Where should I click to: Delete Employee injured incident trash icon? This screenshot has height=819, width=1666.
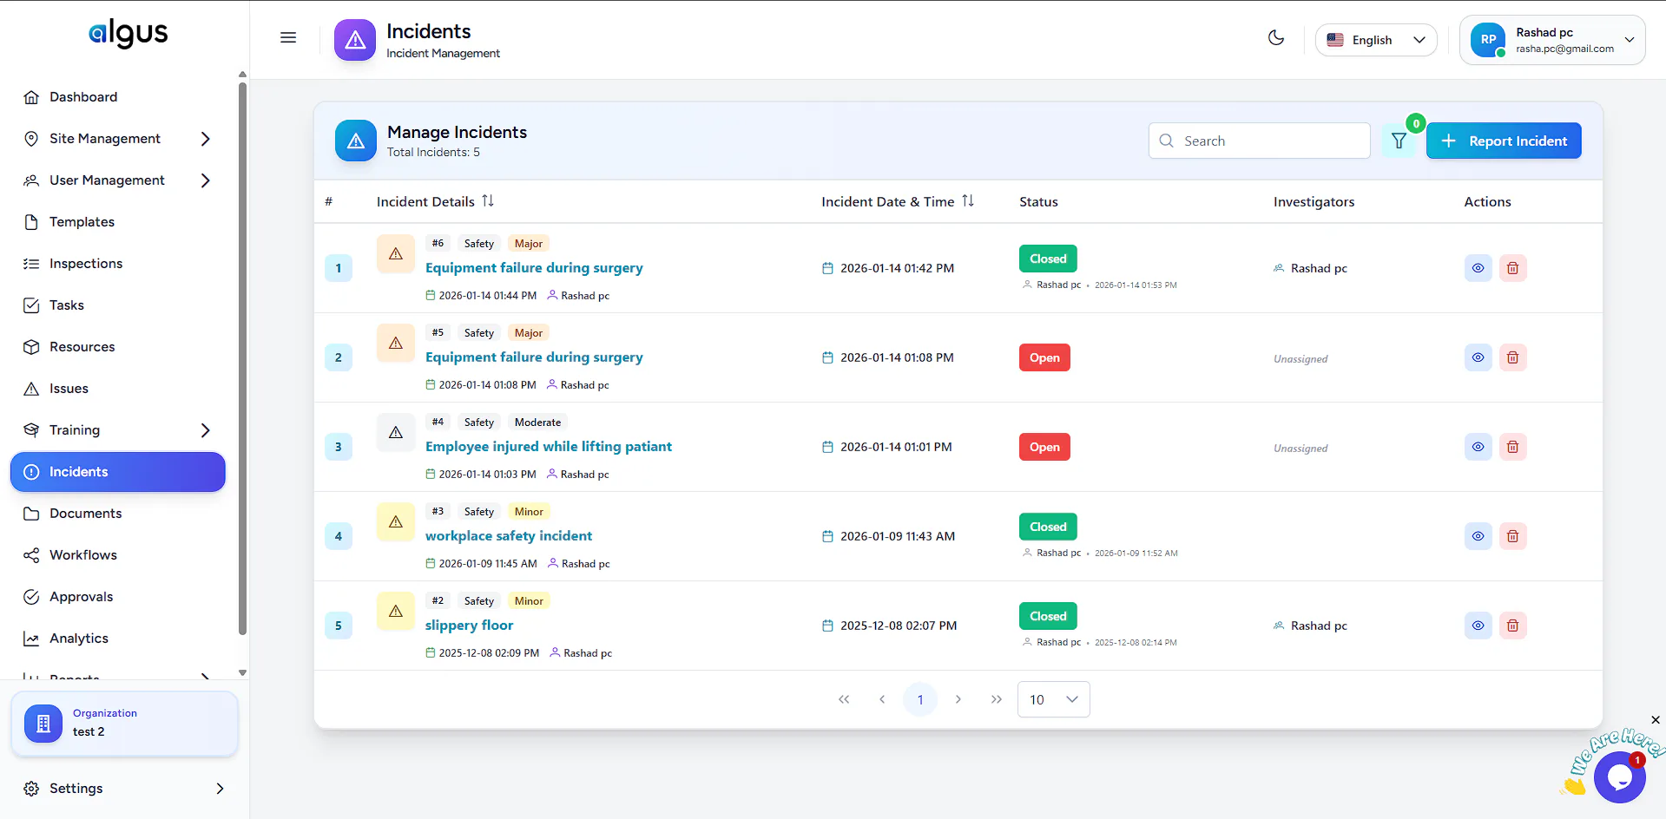(1512, 447)
